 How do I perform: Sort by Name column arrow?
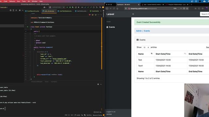click(152, 54)
